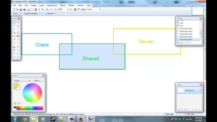Click Add New Layer in Layers panel
The width and height of the screenshot is (217, 122).
tap(179, 109)
